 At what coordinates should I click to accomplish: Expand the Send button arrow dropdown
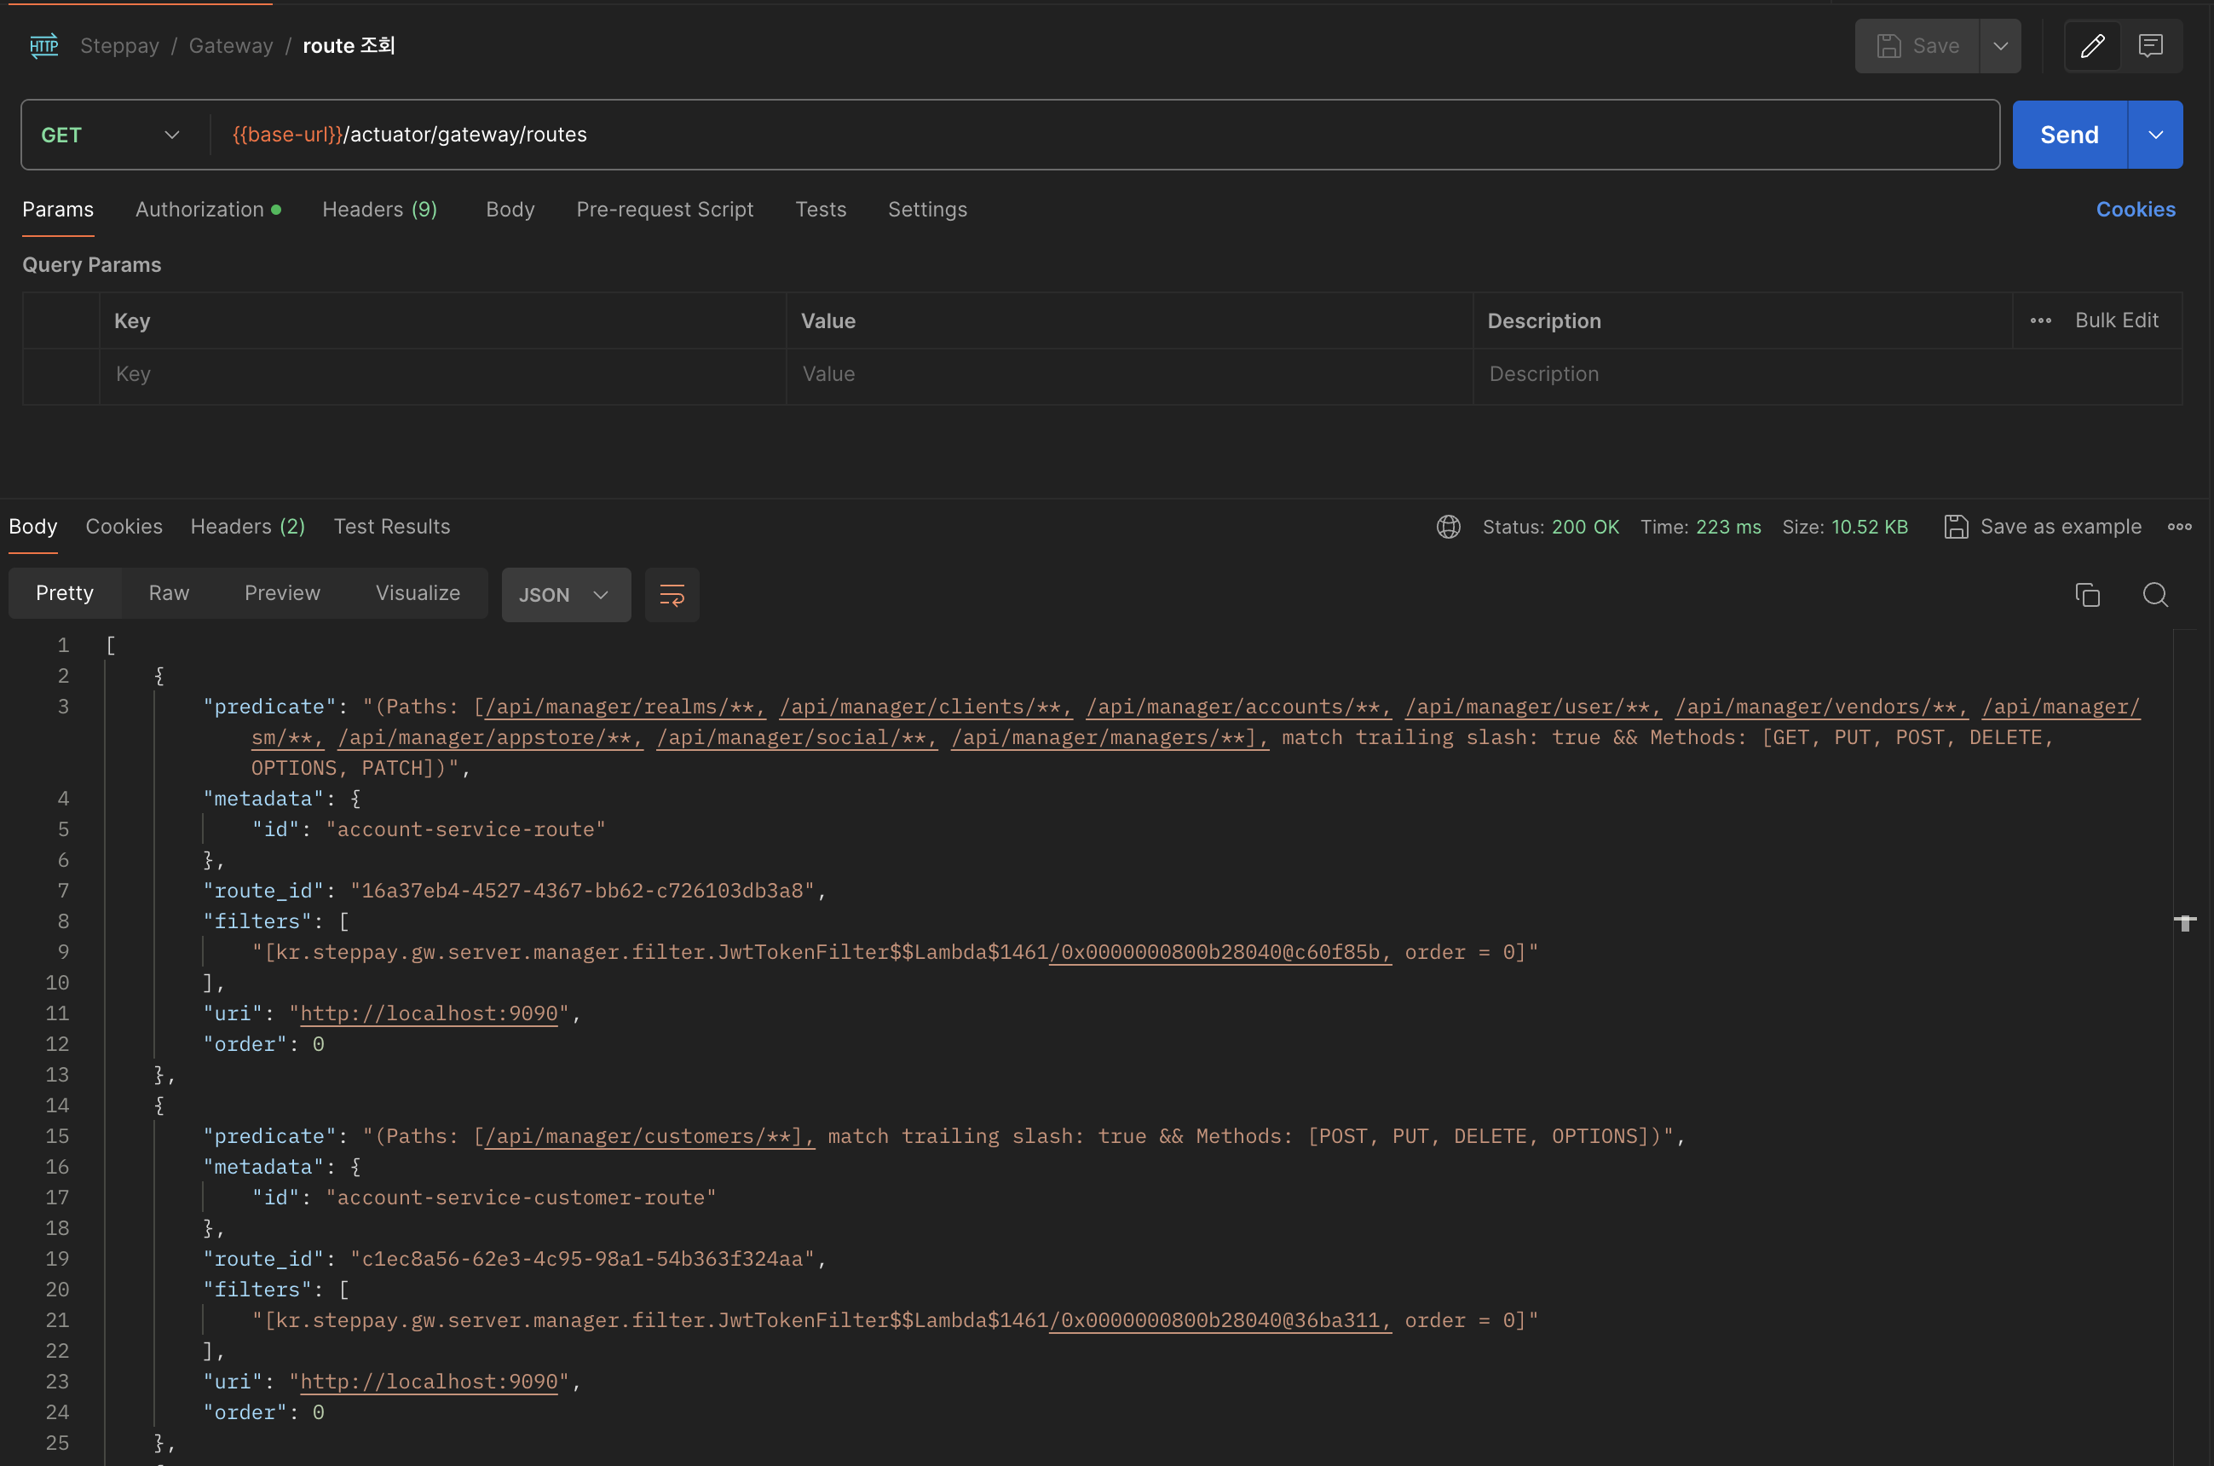point(2155,135)
